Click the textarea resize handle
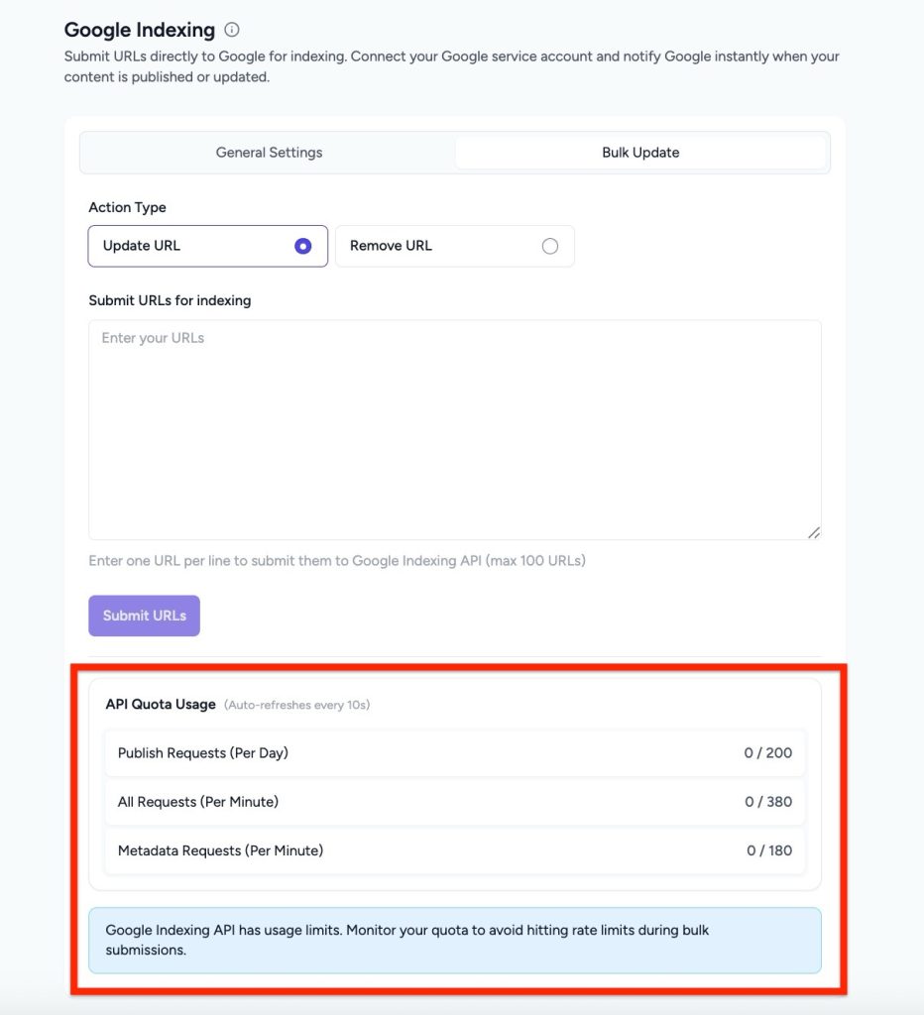Viewport: 924px width, 1015px height. pos(815,532)
